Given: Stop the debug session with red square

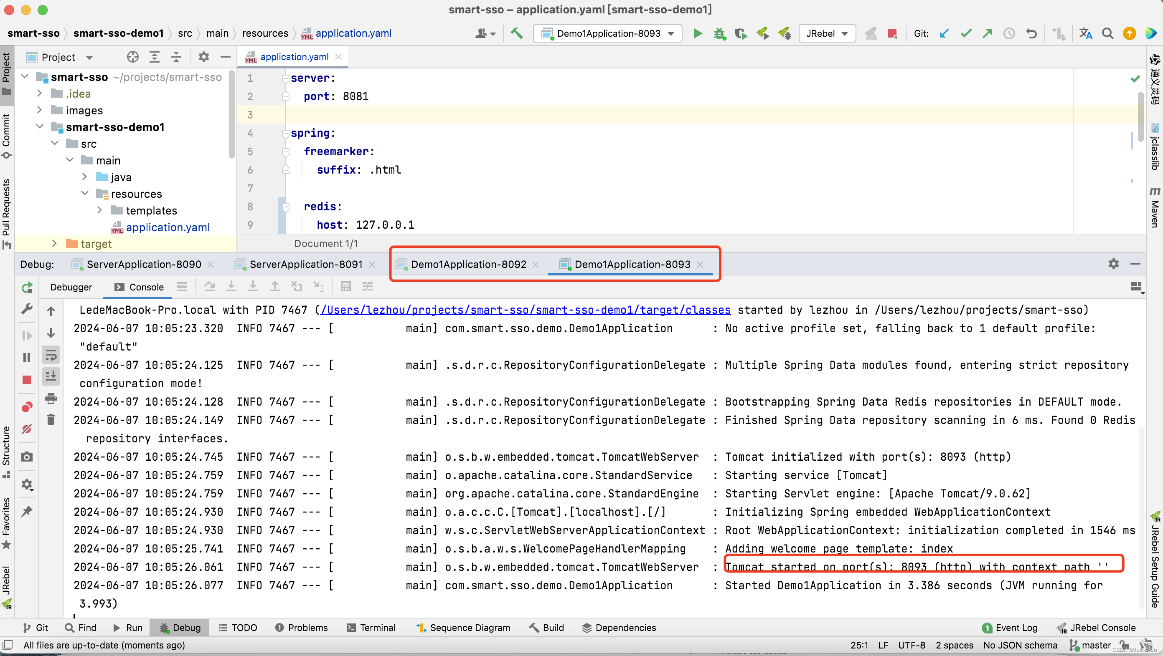Looking at the screenshot, I should click(x=27, y=380).
